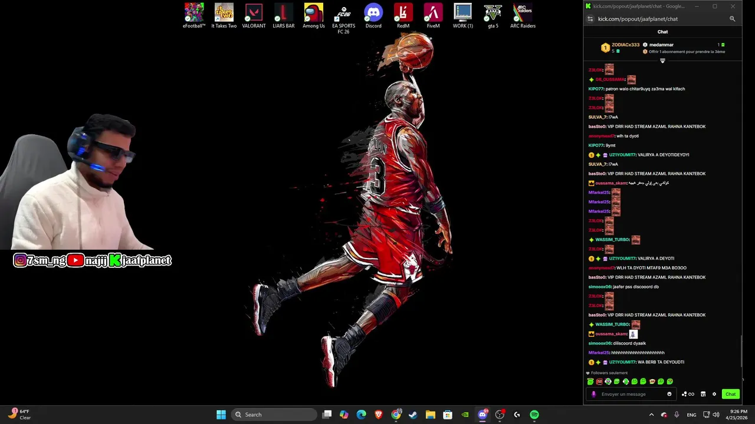Open the Windows Start menu
This screenshot has width=755, height=424.
tap(221, 415)
